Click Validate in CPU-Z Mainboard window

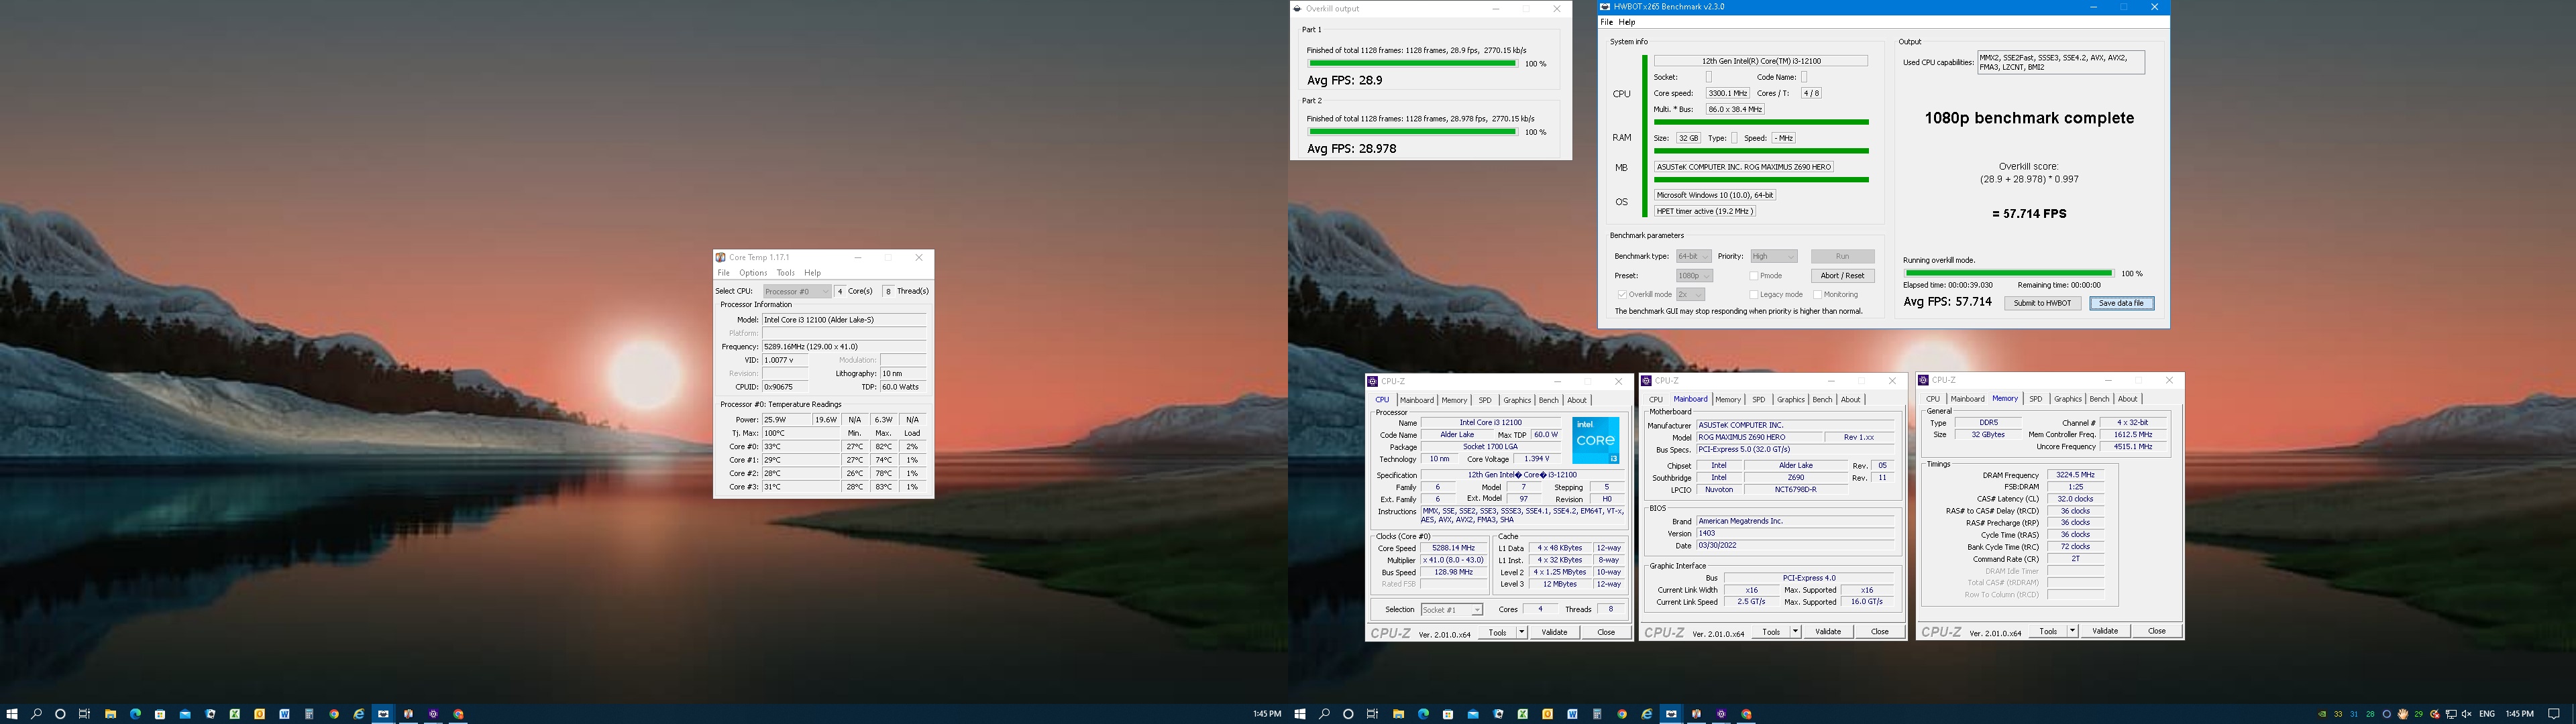(x=1828, y=631)
